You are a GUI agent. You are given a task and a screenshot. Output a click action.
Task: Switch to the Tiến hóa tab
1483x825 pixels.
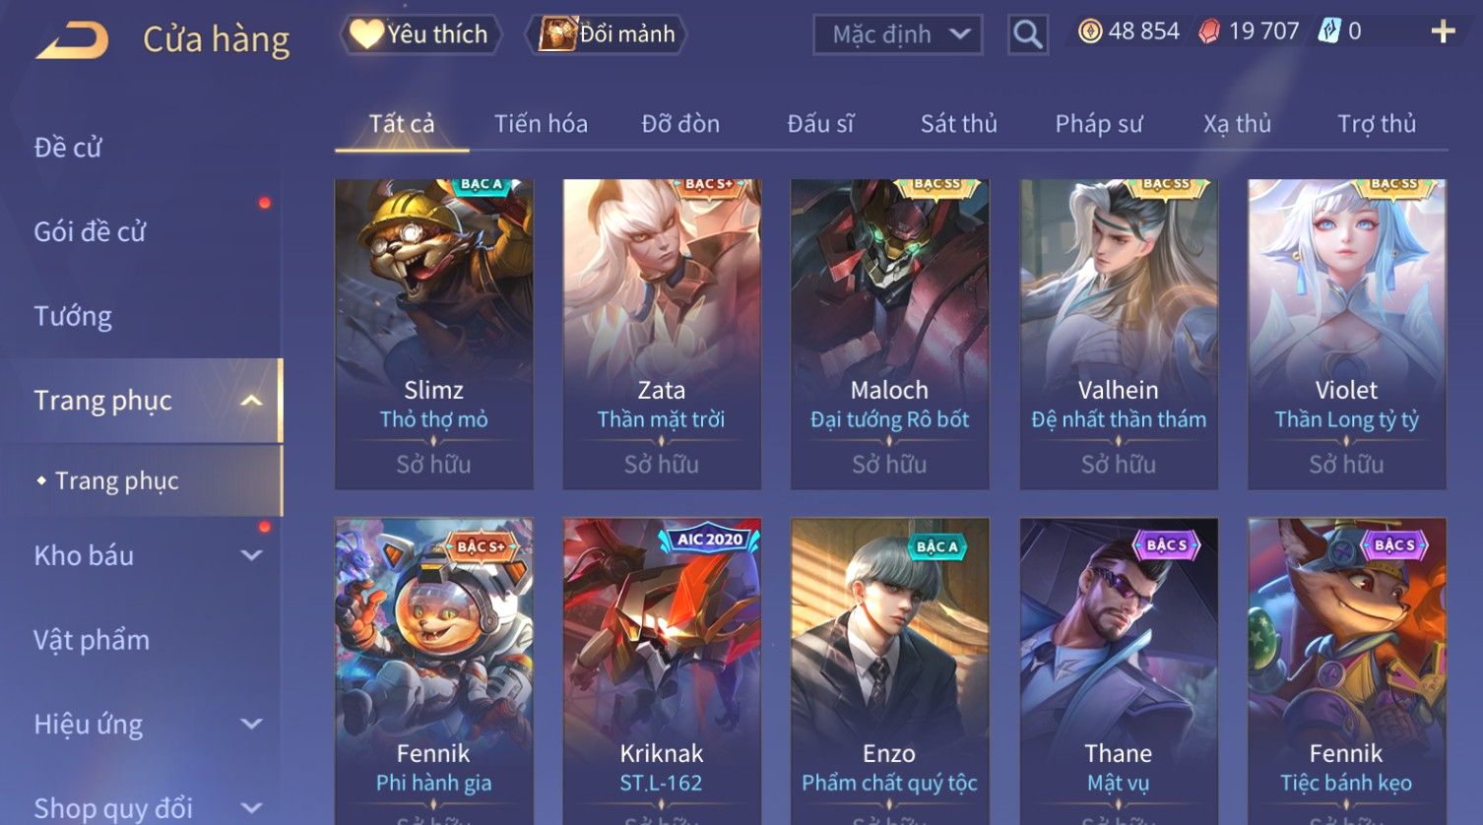click(541, 124)
